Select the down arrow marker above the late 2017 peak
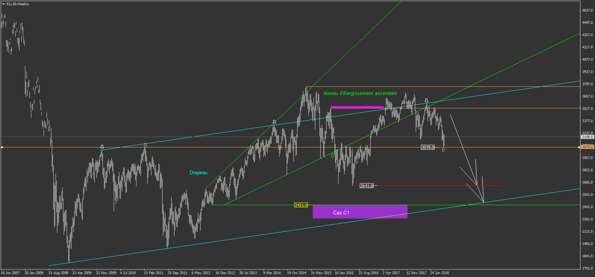Viewport: 595px width, 277px height. (x=426, y=101)
